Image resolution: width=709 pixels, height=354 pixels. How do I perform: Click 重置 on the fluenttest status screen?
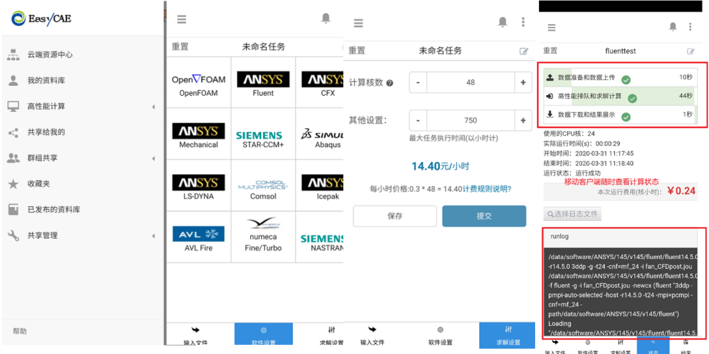[550, 51]
